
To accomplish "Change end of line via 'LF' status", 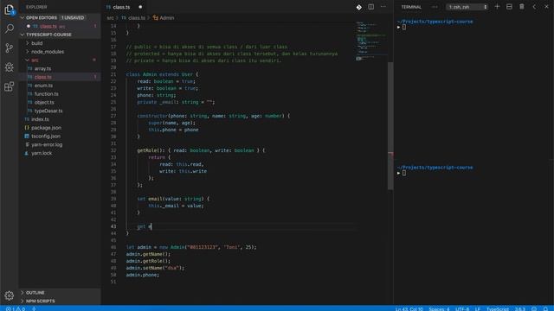I will point(478,309).
